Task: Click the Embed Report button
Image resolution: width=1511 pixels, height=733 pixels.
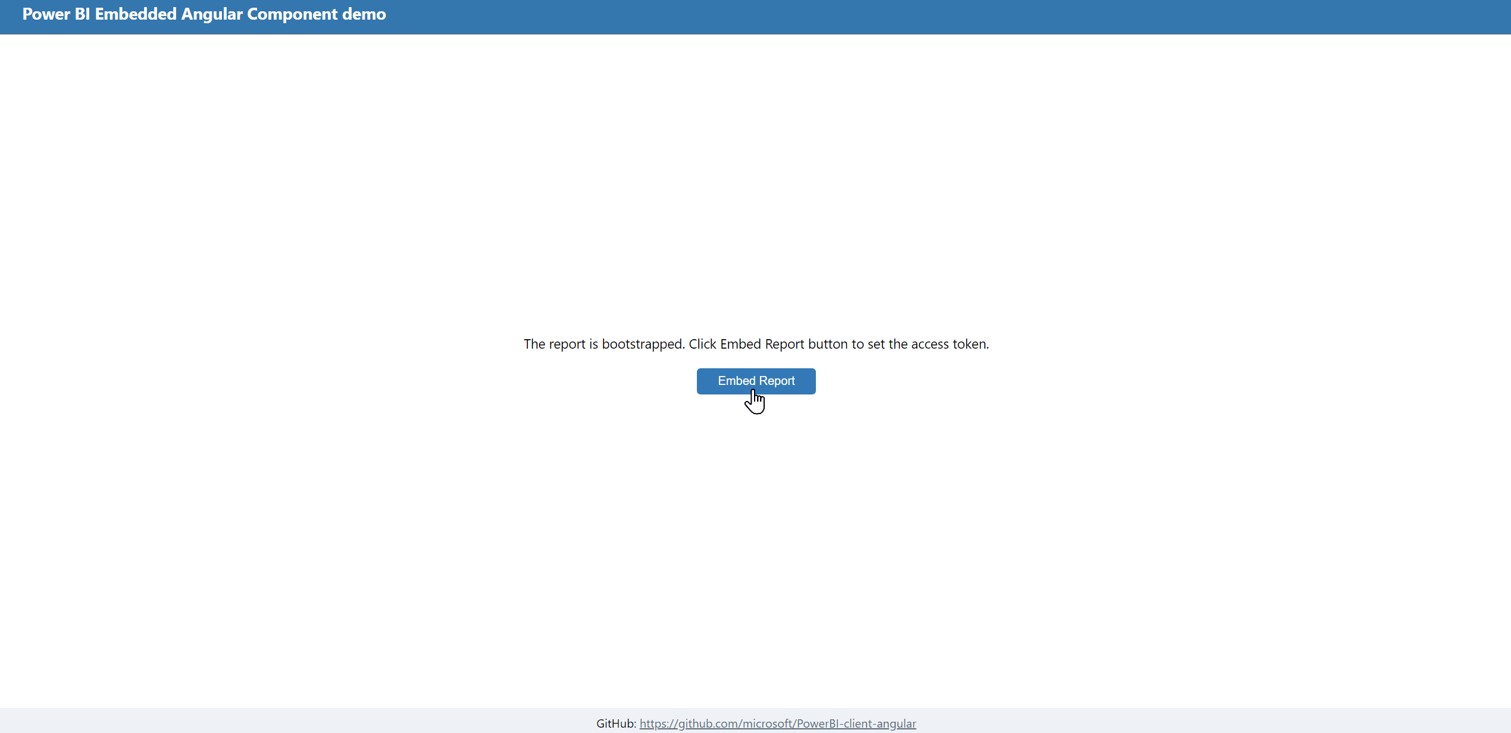Action: (756, 381)
